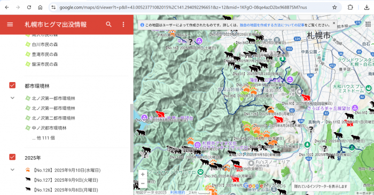Click the 札幌市ヒグマ出没情報 map title
The width and height of the screenshot is (374, 195).
click(x=56, y=25)
